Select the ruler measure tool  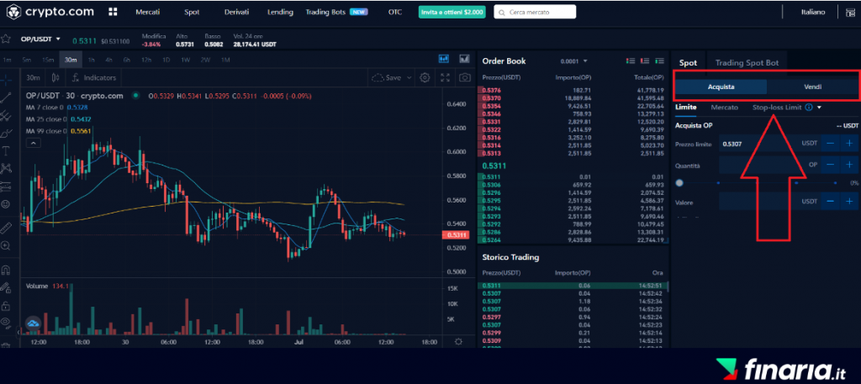coord(6,228)
